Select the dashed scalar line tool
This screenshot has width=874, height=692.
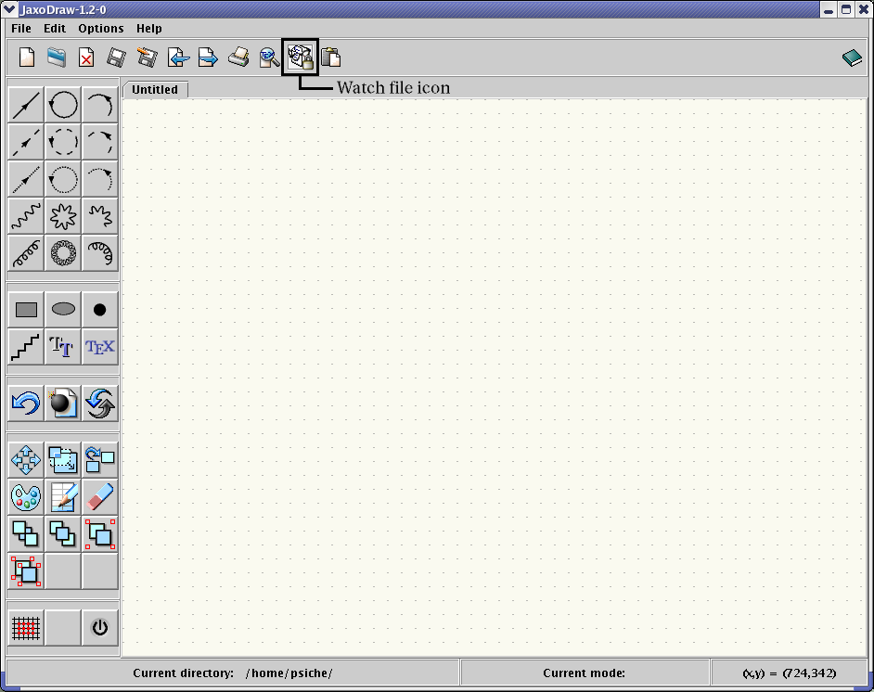click(26, 142)
